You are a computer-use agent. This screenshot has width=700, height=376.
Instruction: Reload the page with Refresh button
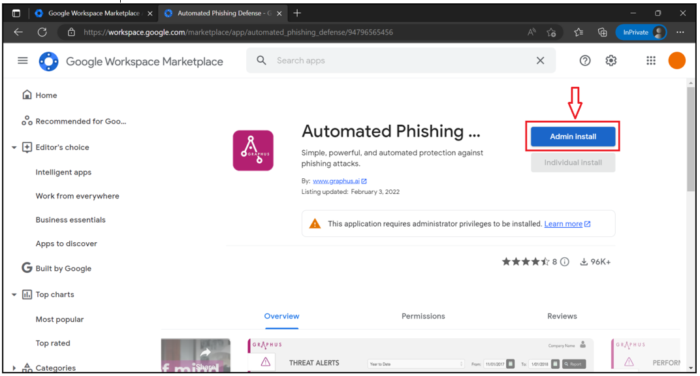(x=42, y=32)
